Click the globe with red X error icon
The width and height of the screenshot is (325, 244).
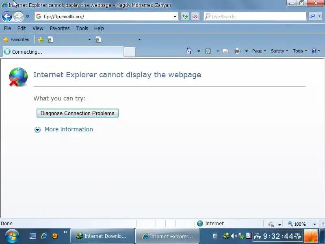(x=18, y=77)
